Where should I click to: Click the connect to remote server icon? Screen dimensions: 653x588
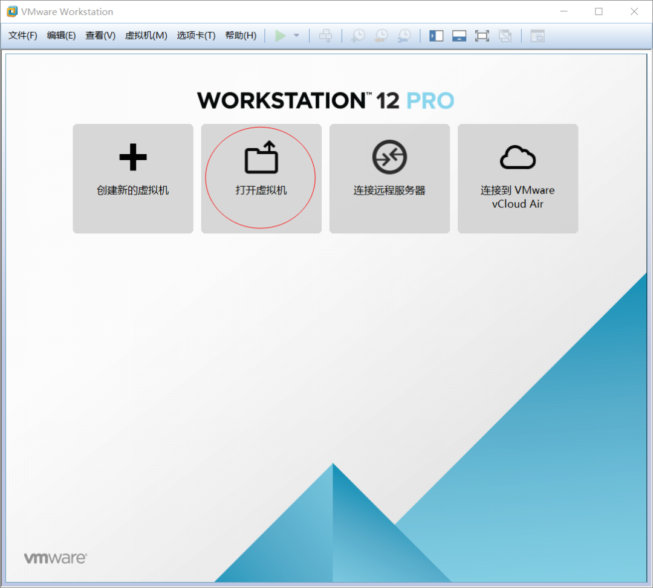tap(389, 157)
